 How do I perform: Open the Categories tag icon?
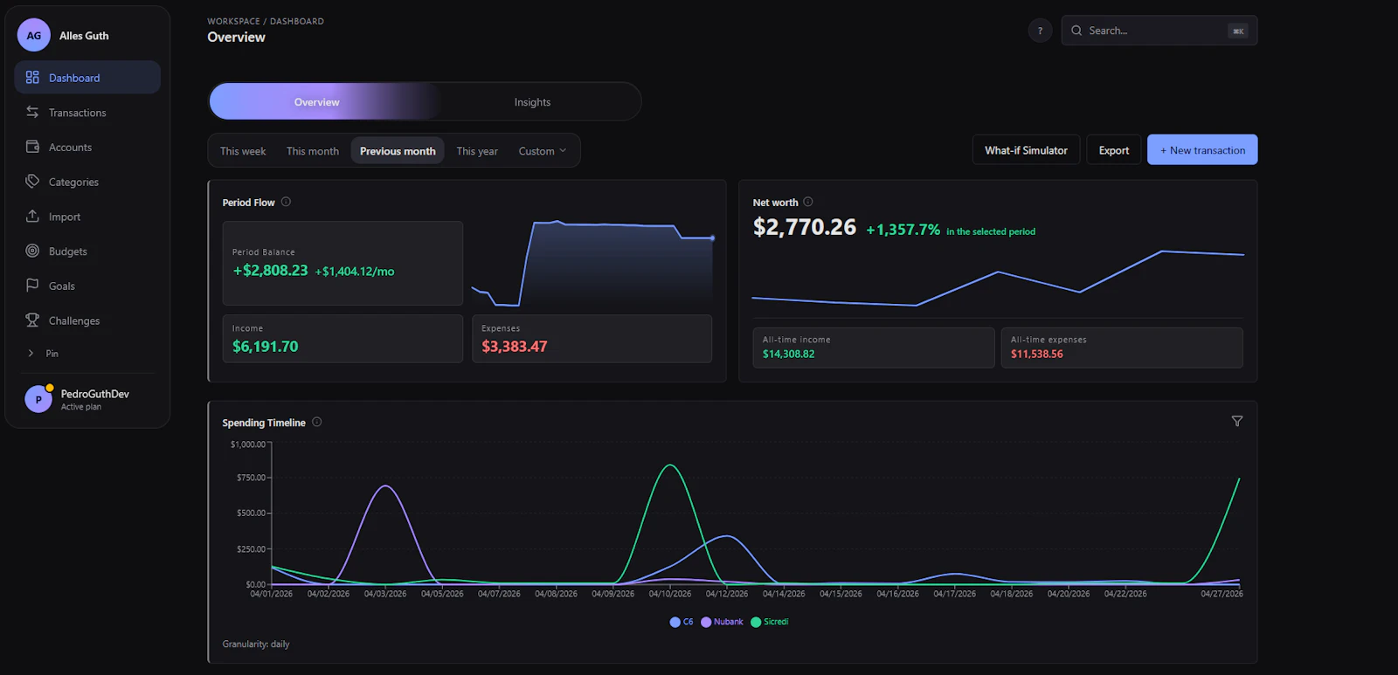32,182
